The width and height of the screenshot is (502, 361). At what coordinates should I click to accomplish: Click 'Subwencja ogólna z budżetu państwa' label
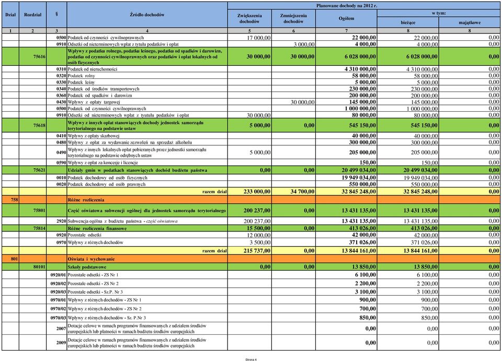click(122, 221)
